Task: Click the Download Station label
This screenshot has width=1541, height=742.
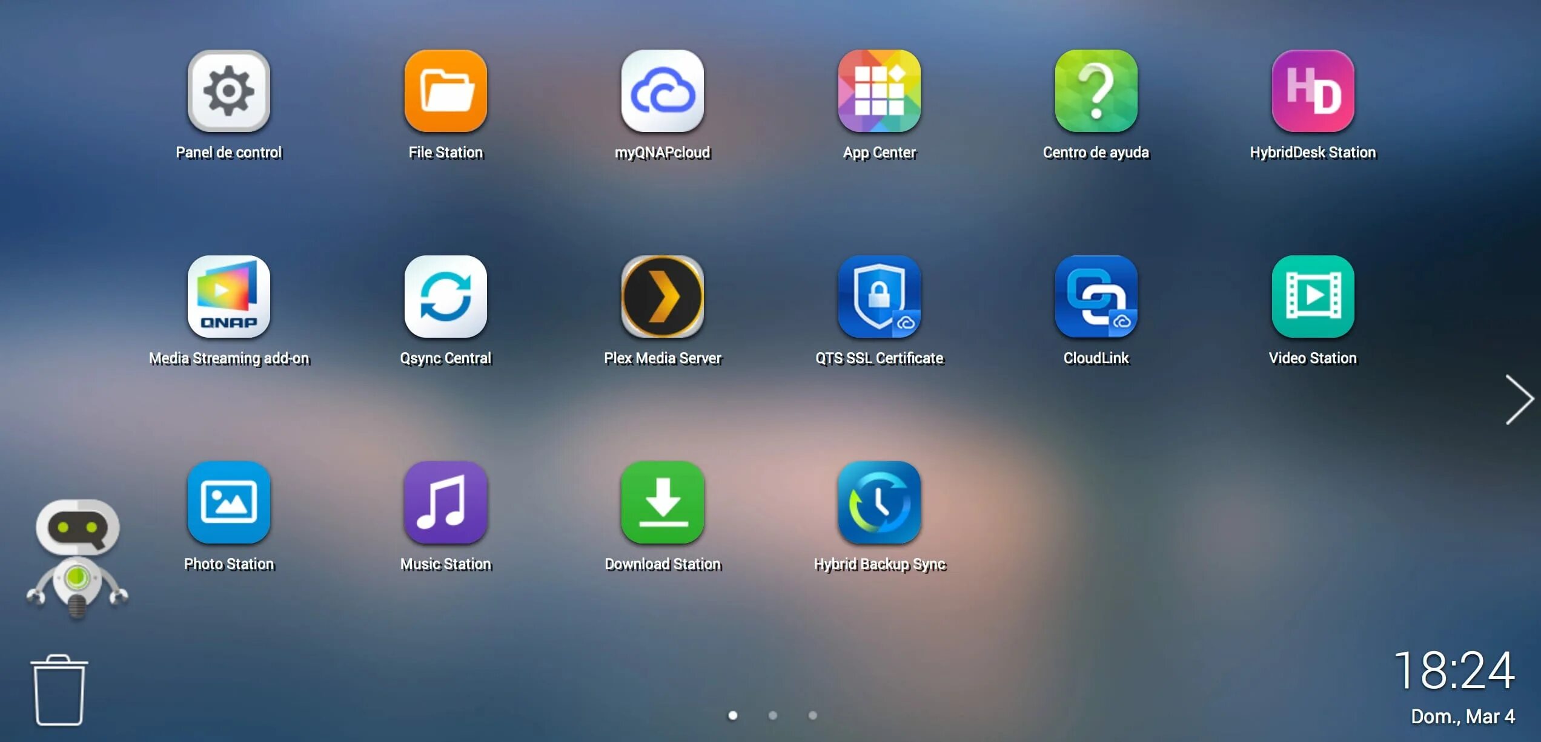Action: pos(662,564)
